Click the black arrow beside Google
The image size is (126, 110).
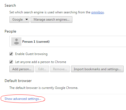27,19
